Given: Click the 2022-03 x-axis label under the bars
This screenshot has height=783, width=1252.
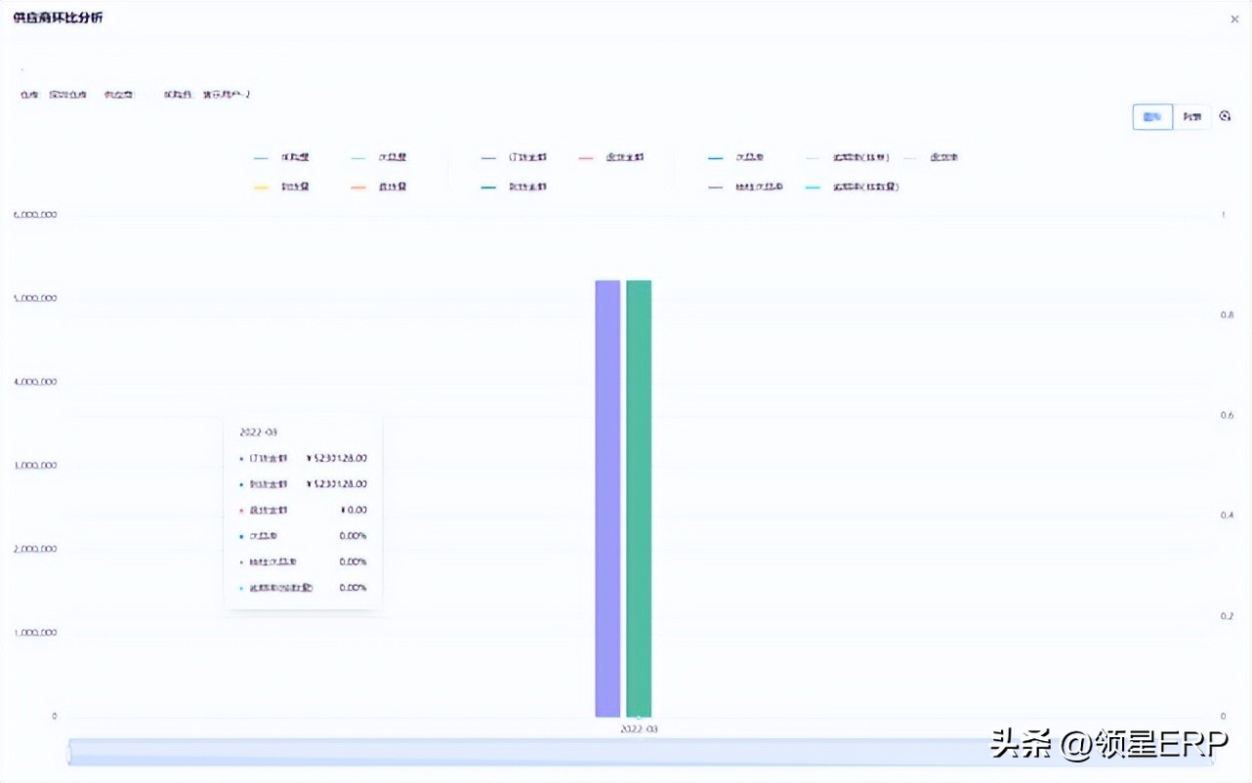Looking at the screenshot, I should coord(639,729).
